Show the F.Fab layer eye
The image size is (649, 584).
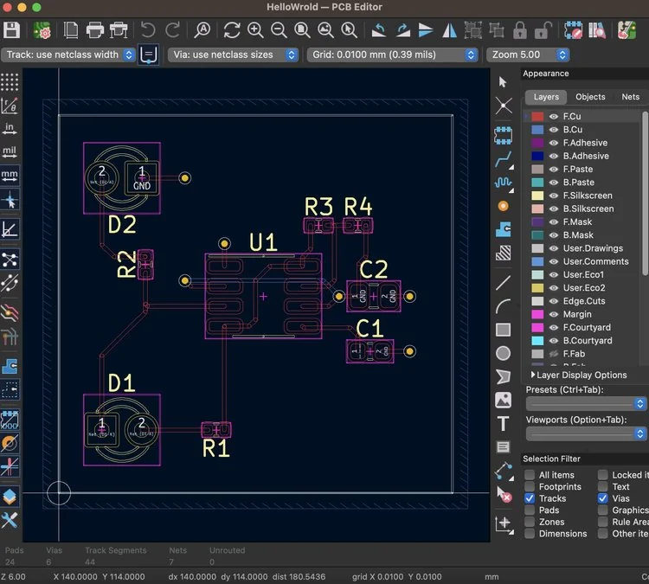(554, 354)
